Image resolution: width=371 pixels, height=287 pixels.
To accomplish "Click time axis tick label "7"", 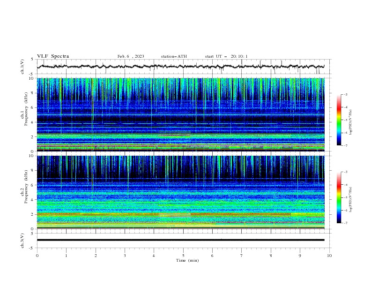I will point(241,256).
